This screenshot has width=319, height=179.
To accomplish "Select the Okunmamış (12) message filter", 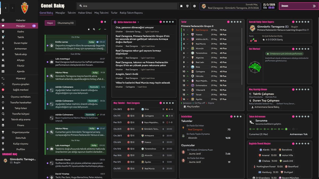I will tap(66, 23).
